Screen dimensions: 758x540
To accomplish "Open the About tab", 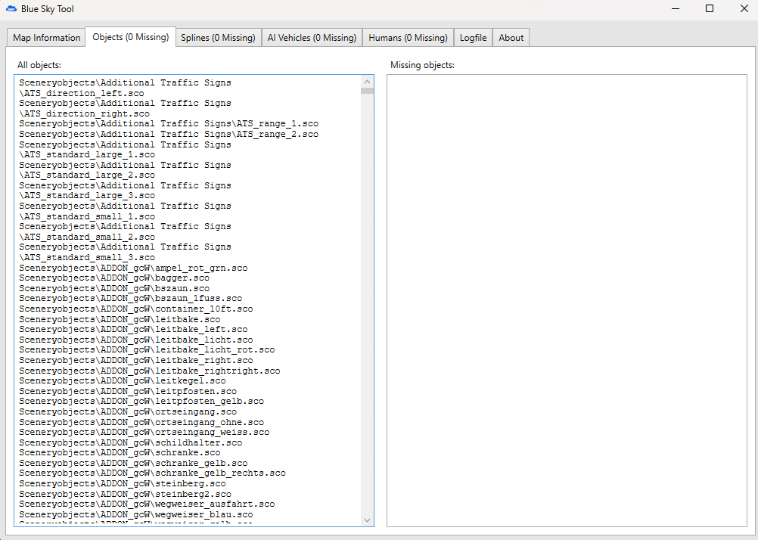I will pyautogui.click(x=511, y=38).
